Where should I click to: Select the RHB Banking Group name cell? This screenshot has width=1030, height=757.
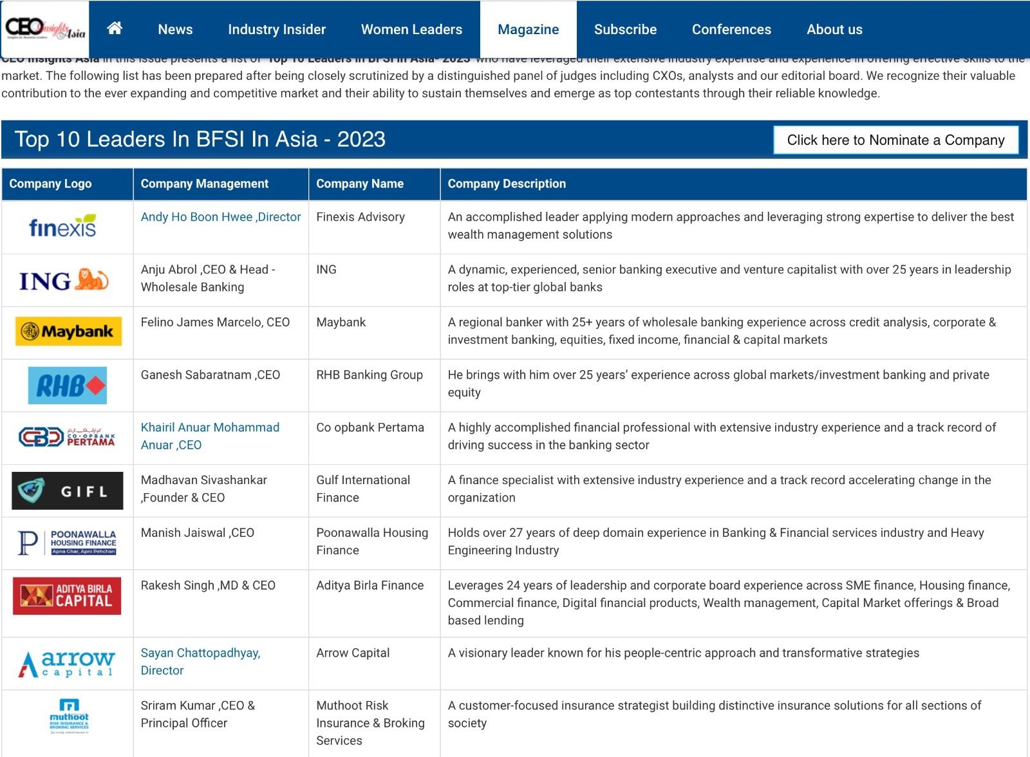click(x=375, y=386)
